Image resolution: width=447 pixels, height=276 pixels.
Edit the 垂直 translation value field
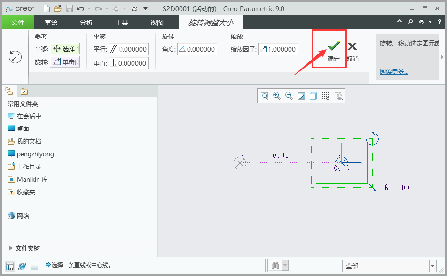click(x=128, y=63)
